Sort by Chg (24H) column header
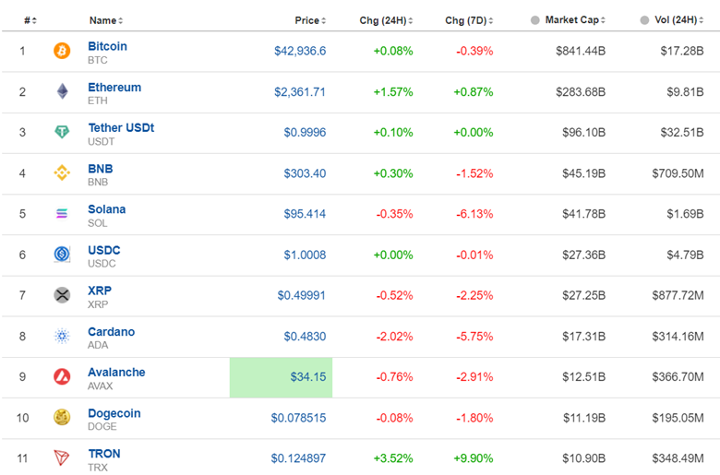 (x=385, y=20)
